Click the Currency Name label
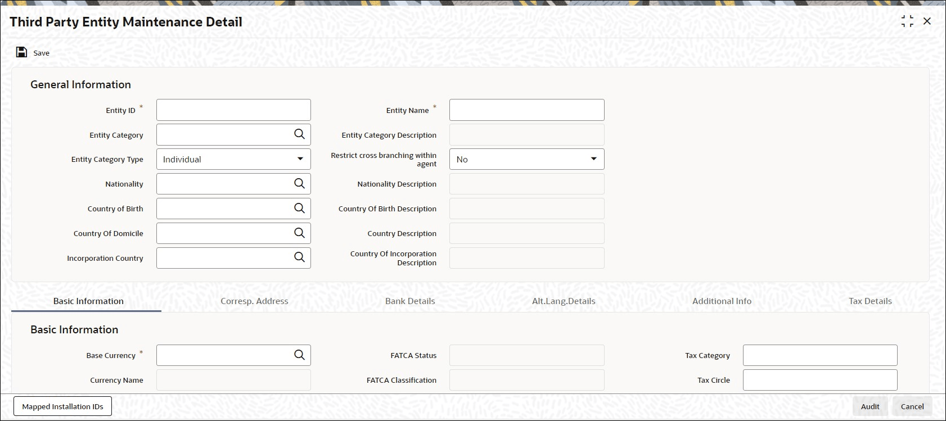The image size is (946, 421). click(116, 380)
